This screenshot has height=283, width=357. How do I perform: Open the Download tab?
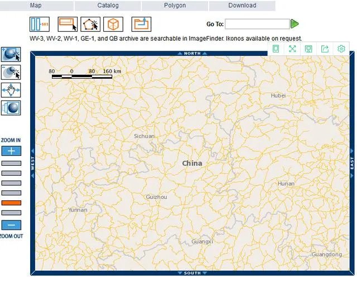point(242,6)
